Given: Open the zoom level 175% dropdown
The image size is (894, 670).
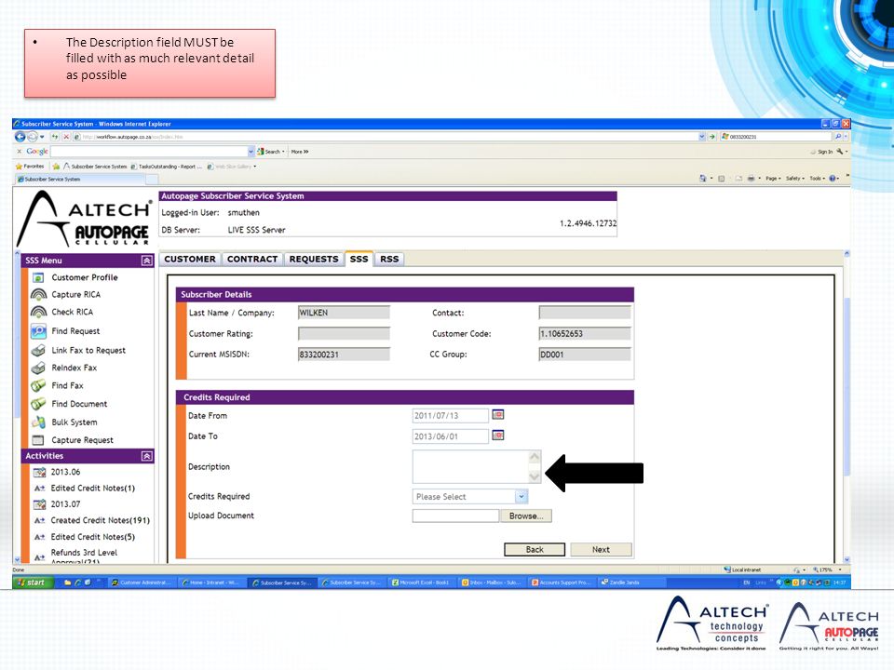Looking at the screenshot, I should [x=840, y=569].
